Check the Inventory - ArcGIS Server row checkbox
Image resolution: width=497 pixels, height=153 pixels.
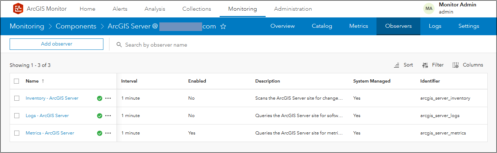(x=17, y=98)
